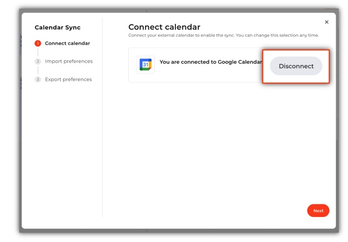Click the Connect calendar main heading
The image size is (348, 242).
pos(164,27)
